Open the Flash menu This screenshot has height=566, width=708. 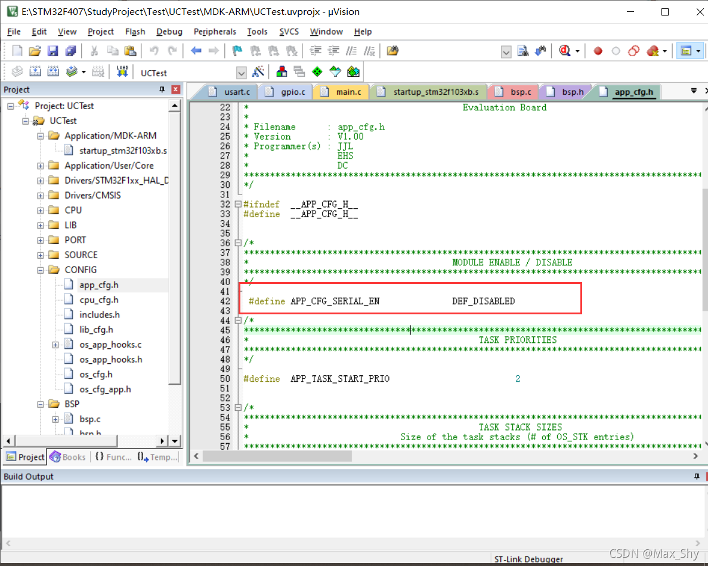[135, 32]
